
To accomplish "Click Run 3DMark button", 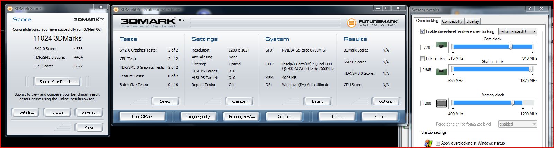I will [142, 117].
